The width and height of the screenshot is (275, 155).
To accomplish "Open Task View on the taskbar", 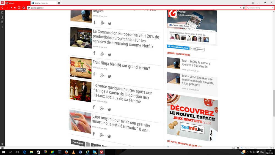I will (x=17, y=152).
